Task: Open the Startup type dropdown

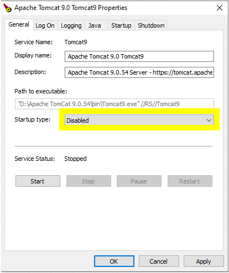Action: point(139,120)
